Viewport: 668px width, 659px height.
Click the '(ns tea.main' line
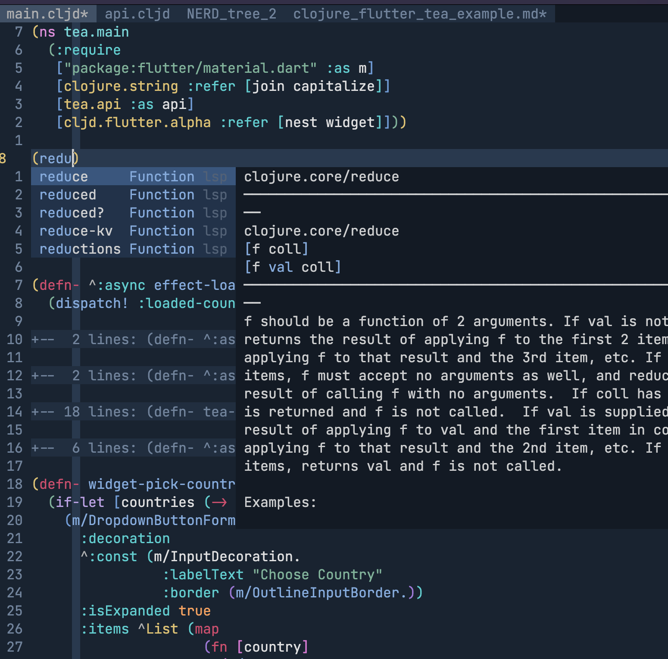coord(80,32)
